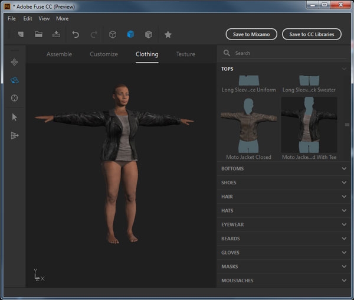This screenshot has height=300, width=354.
Task: Switch to the Assemble tab
Action: click(59, 54)
